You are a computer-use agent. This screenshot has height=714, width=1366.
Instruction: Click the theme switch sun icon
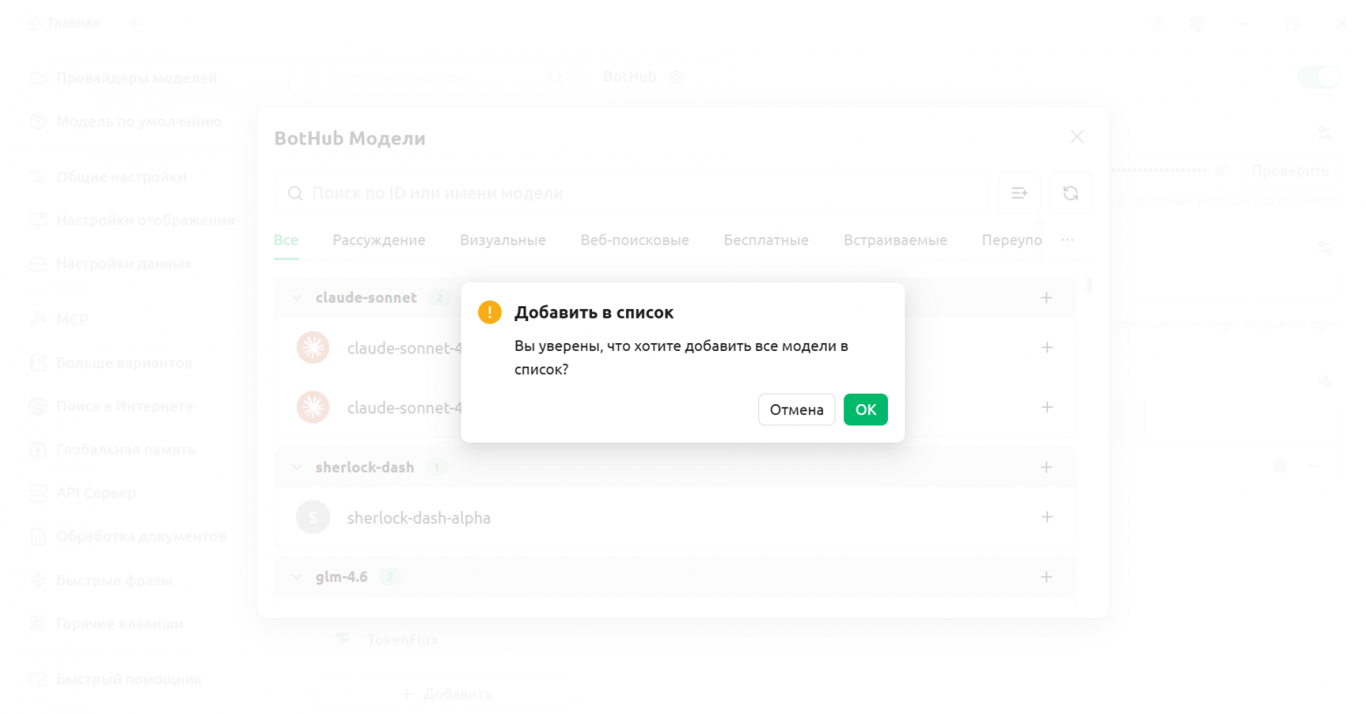pos(1159,24)
